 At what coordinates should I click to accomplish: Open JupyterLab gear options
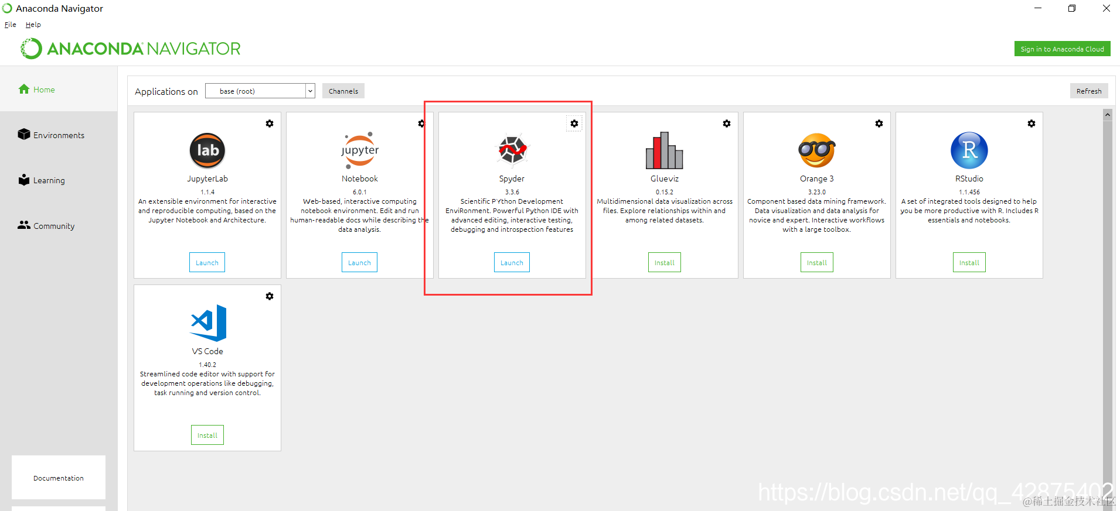[270, 124]
